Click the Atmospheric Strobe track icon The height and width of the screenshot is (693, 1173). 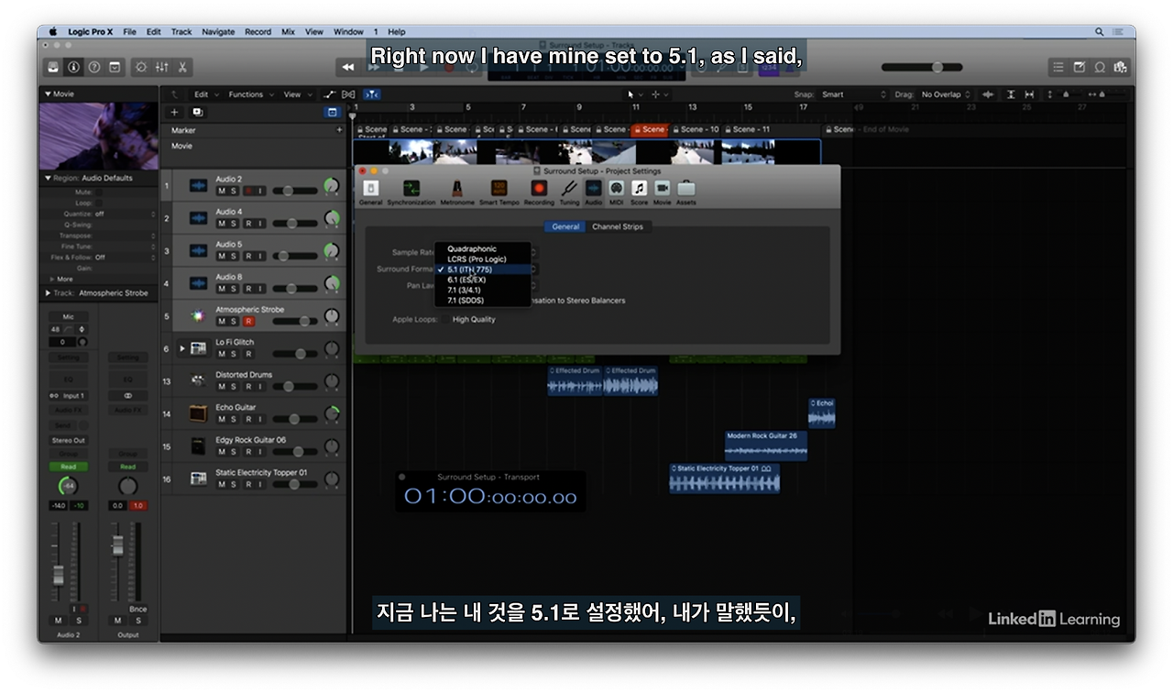point(197,316)
